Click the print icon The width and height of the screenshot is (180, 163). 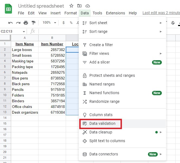tap(26, 23)
